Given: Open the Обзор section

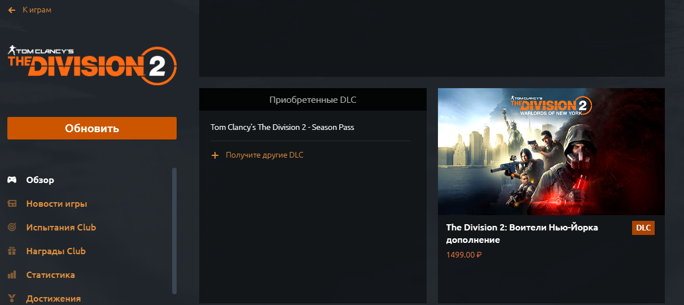Looking at the screenshot, I should coord(40,180).
